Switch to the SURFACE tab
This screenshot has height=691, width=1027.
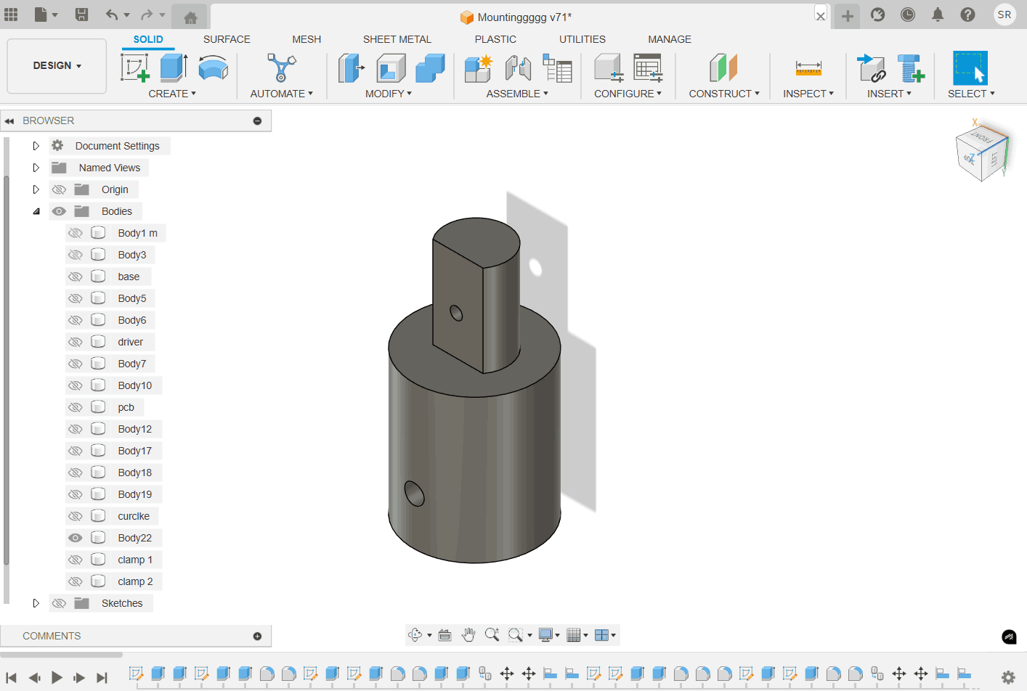click(x=227, y=39)
